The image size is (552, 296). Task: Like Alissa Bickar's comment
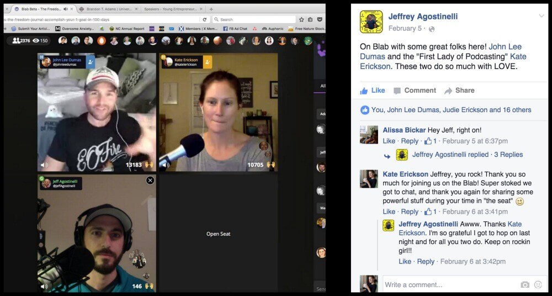point(389,141)
